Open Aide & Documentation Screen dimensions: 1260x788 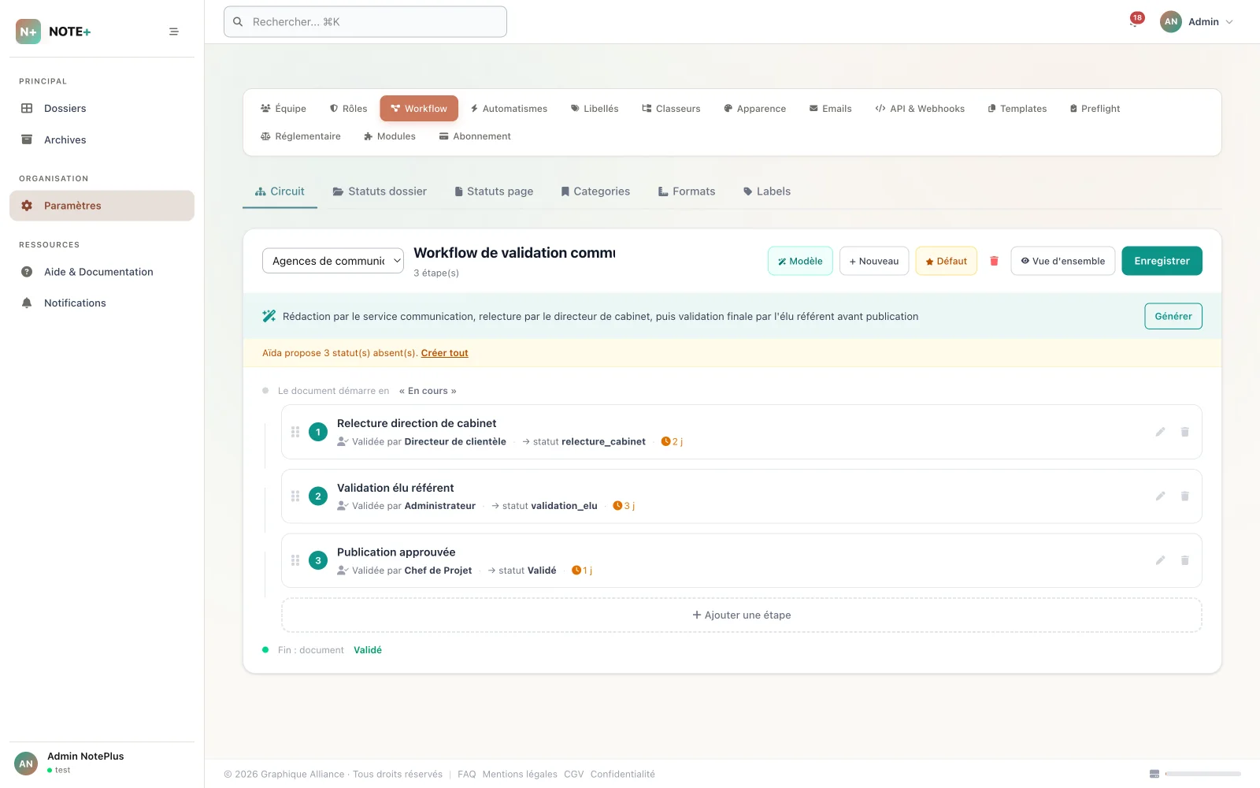(102, 272)
